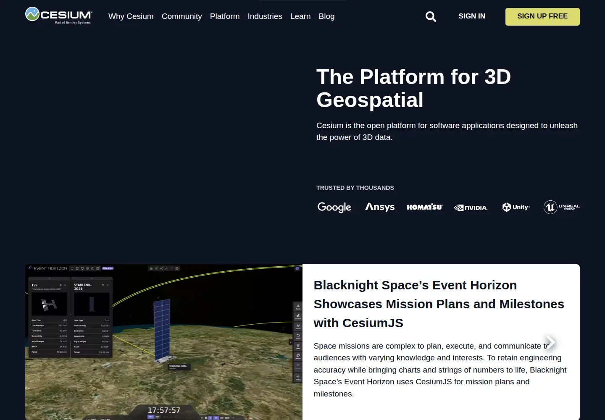Click the "Space missions are complex" paragraph

[x=440, y=370]
